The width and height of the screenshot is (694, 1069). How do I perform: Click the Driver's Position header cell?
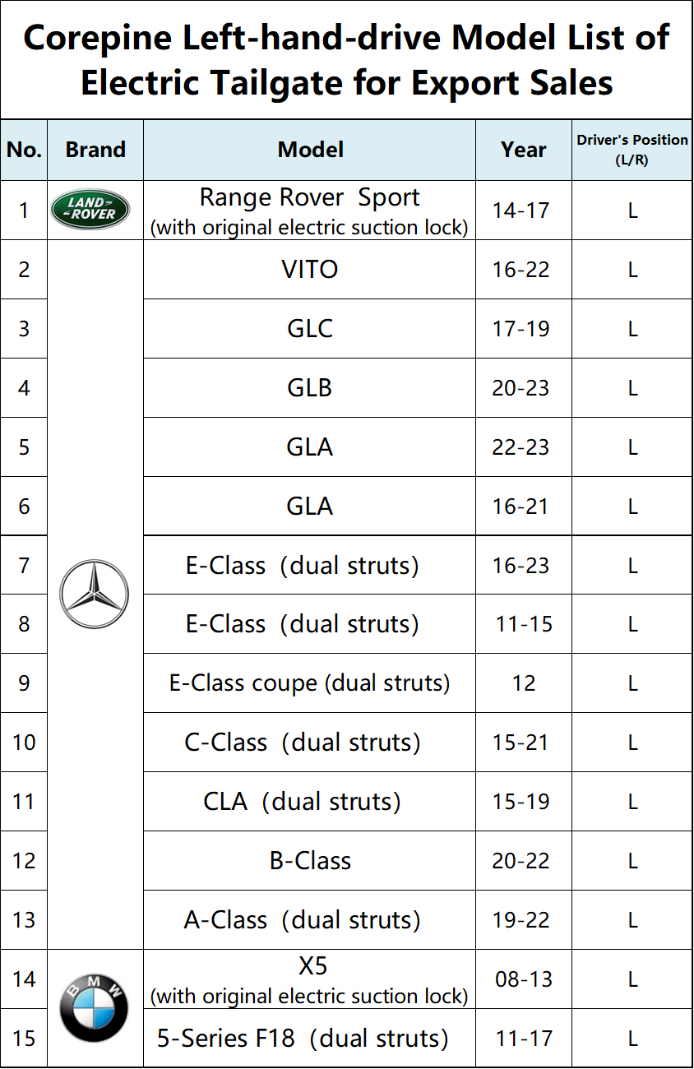[x=632, y=150]
